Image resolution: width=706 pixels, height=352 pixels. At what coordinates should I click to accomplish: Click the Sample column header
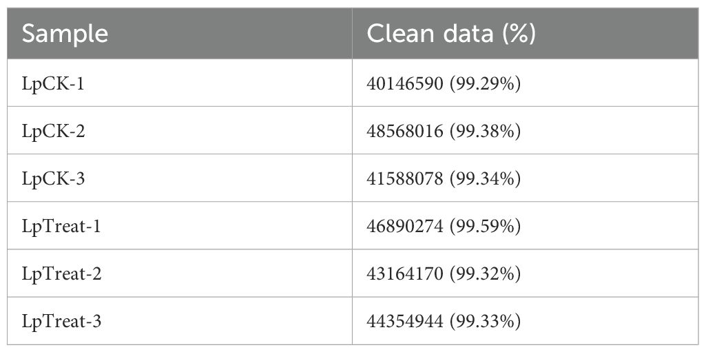(x=65, y=34)
